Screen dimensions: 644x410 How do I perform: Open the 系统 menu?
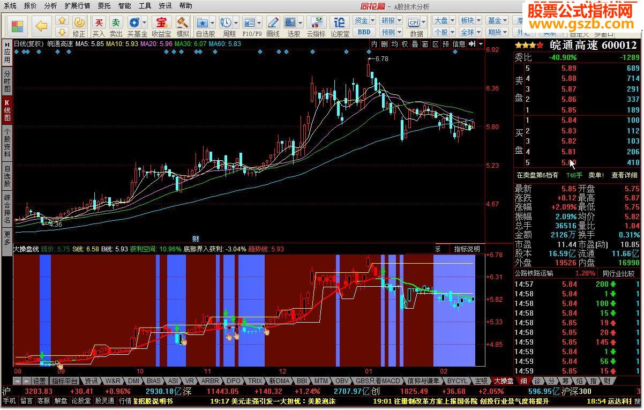[10, 5]
